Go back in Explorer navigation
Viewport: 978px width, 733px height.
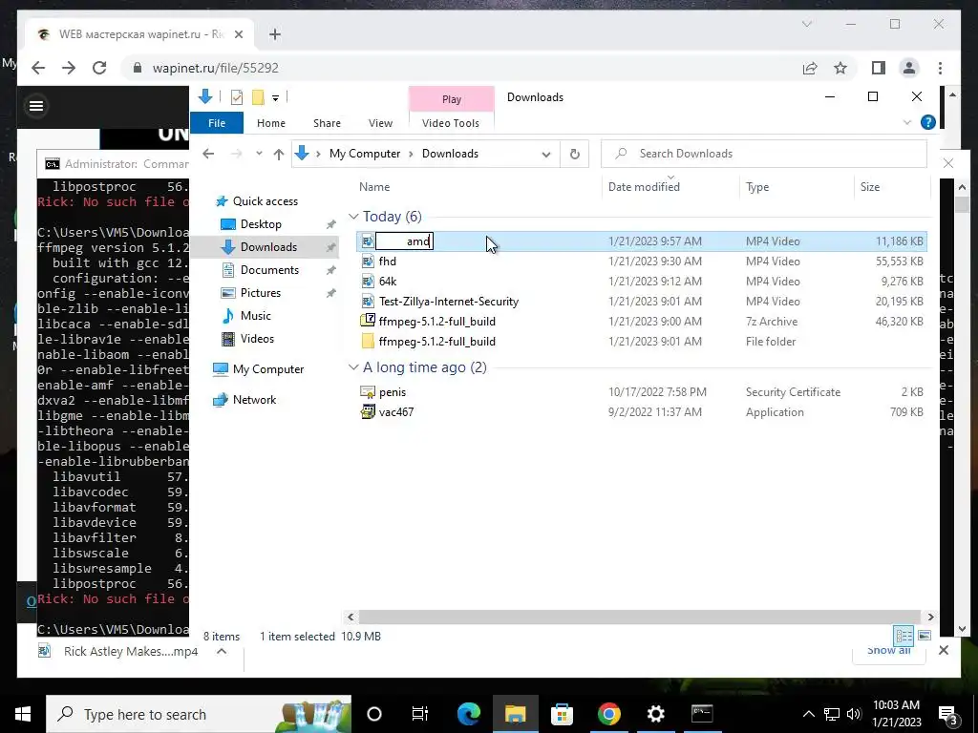(208, 154)
